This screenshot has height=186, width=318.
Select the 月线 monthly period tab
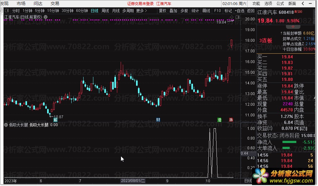point(116,11)
